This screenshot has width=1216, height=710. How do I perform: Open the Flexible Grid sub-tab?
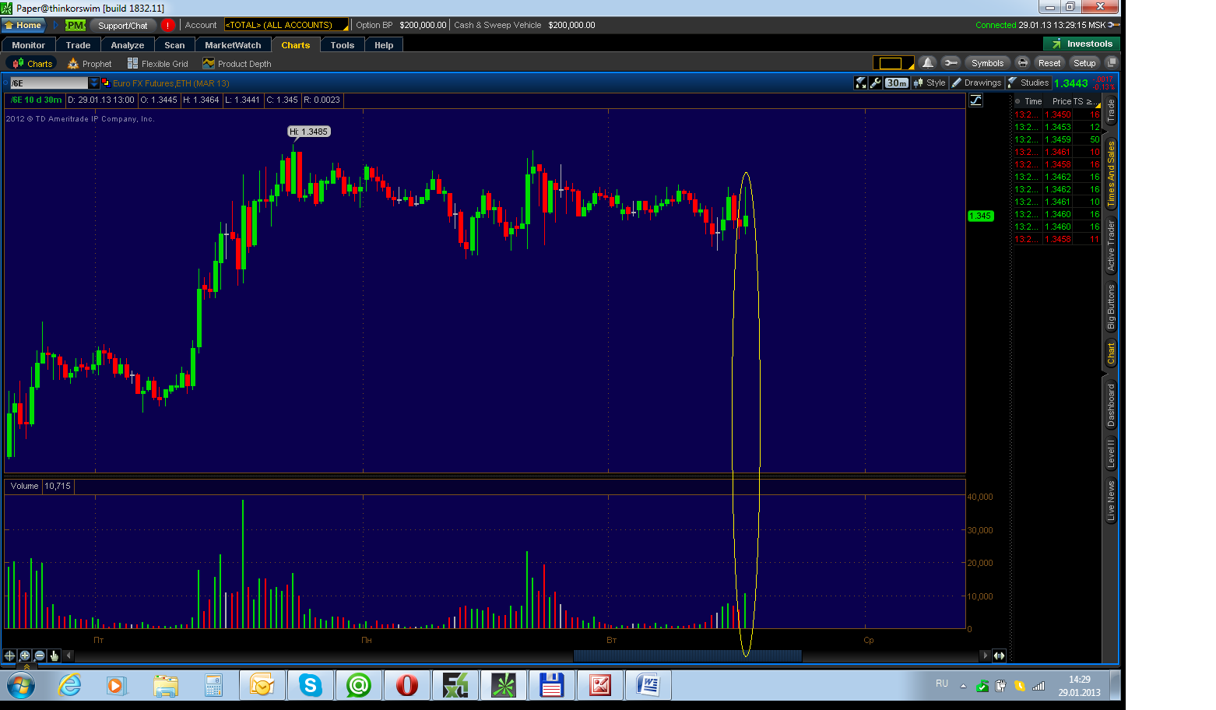[x=158, y=64]
